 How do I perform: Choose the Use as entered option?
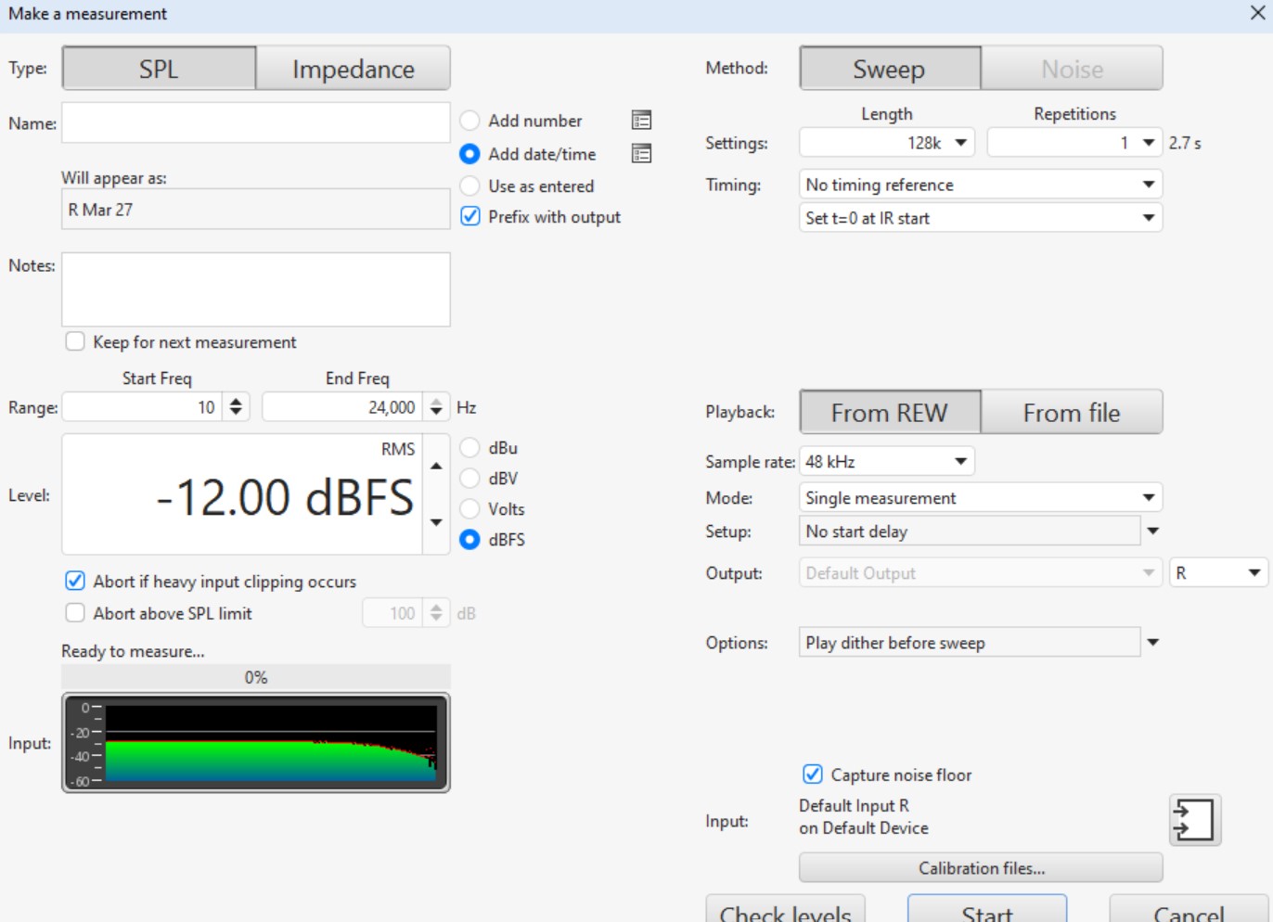click(470, 186)
